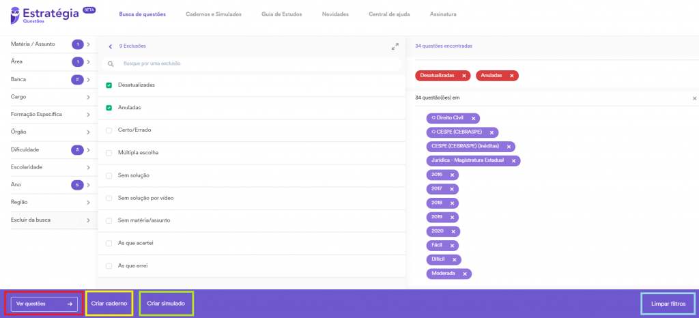The height and width of the screenshot is (318, 699).
Task: Uncheck the Desatualizadas checkbox
Action: 109,85
